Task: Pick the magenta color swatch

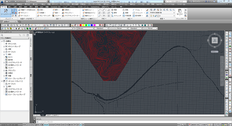Action: [95, 25]
